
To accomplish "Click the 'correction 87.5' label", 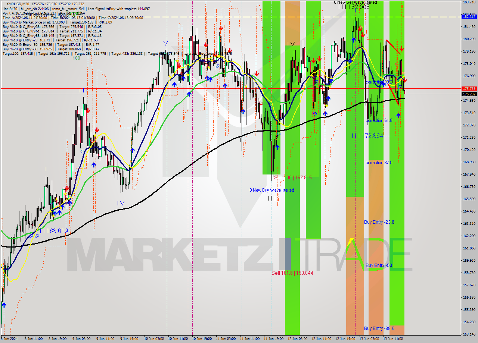I will (x=379, y=163).
